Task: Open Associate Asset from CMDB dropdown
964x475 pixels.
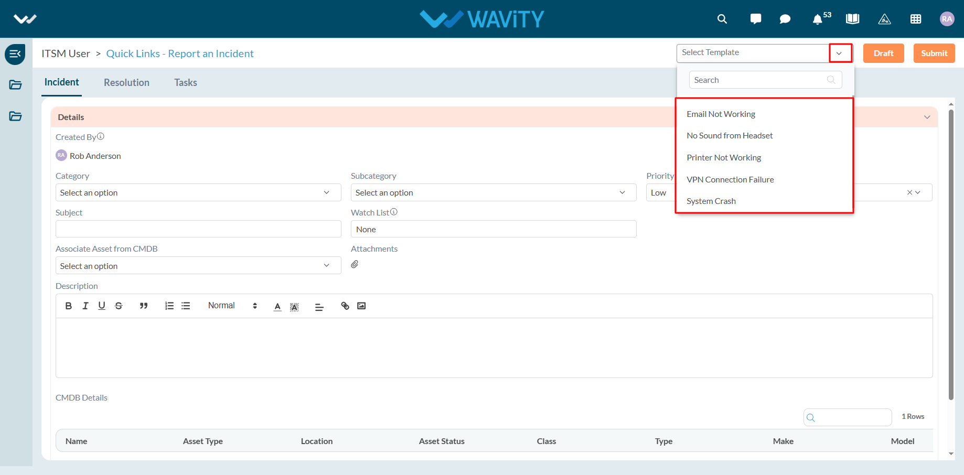Action: coord(198,265)
